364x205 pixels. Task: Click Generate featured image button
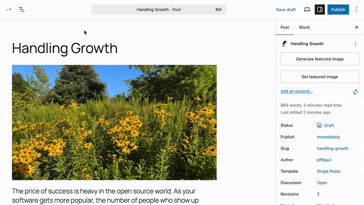[x=320, y=59]
